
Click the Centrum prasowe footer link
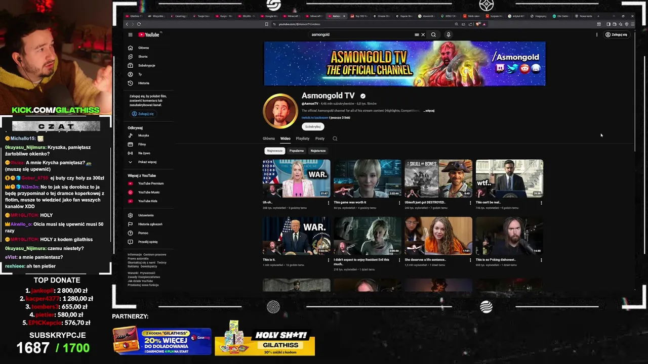click(x=155, y=255)
